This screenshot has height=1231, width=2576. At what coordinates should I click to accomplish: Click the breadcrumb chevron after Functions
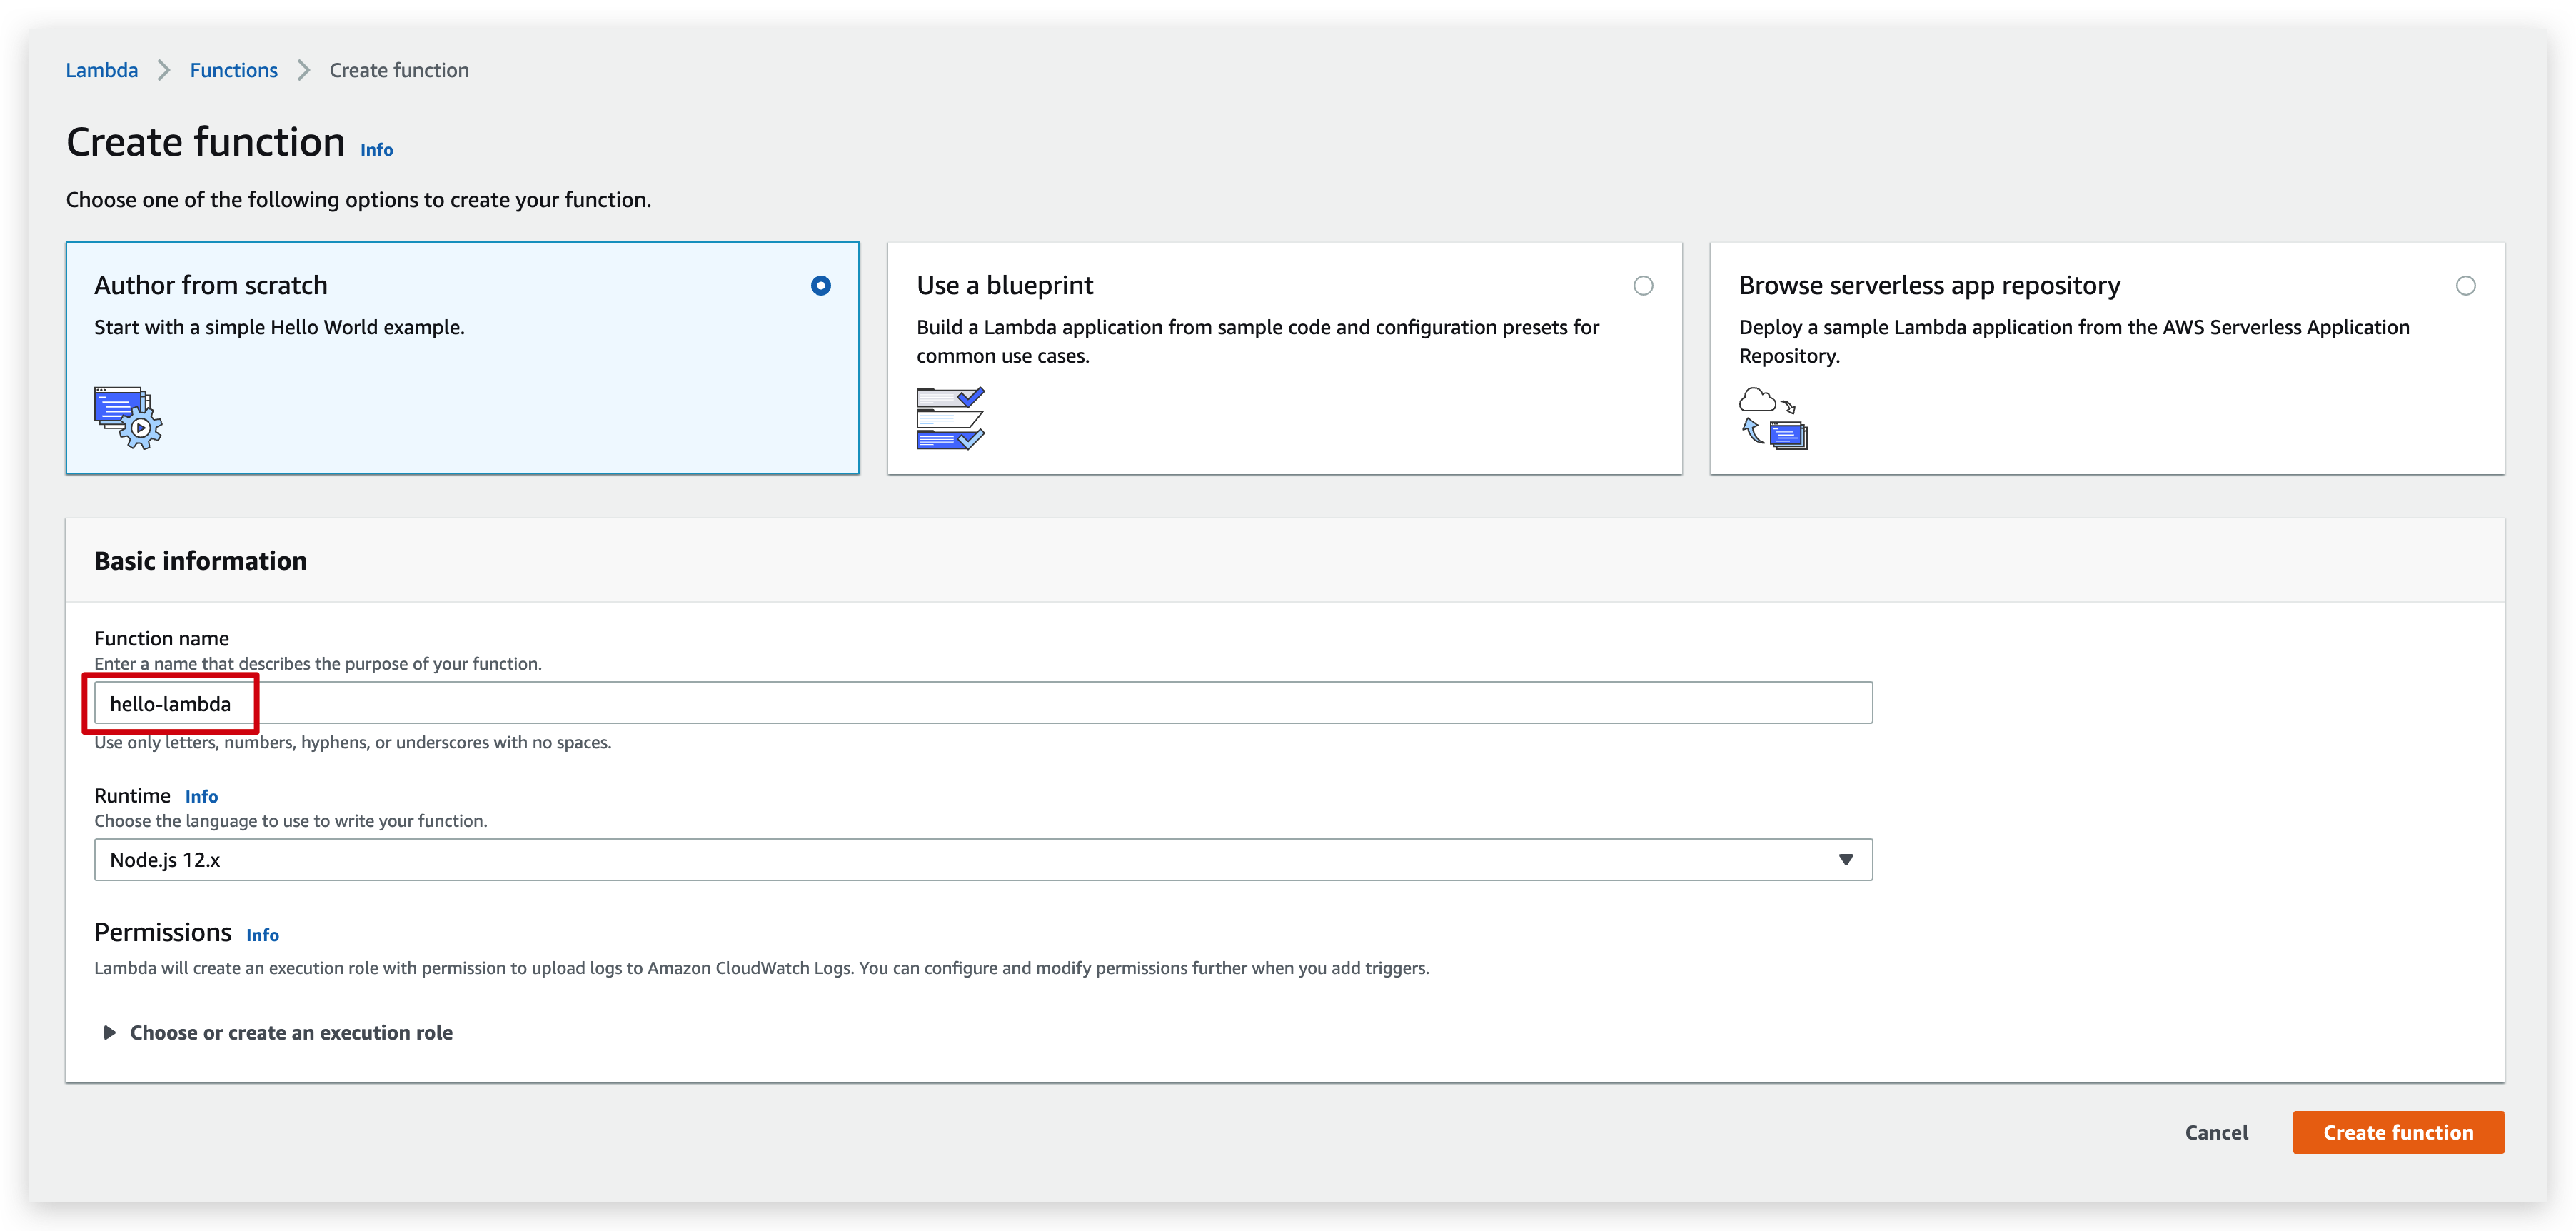tap(304, 70)
